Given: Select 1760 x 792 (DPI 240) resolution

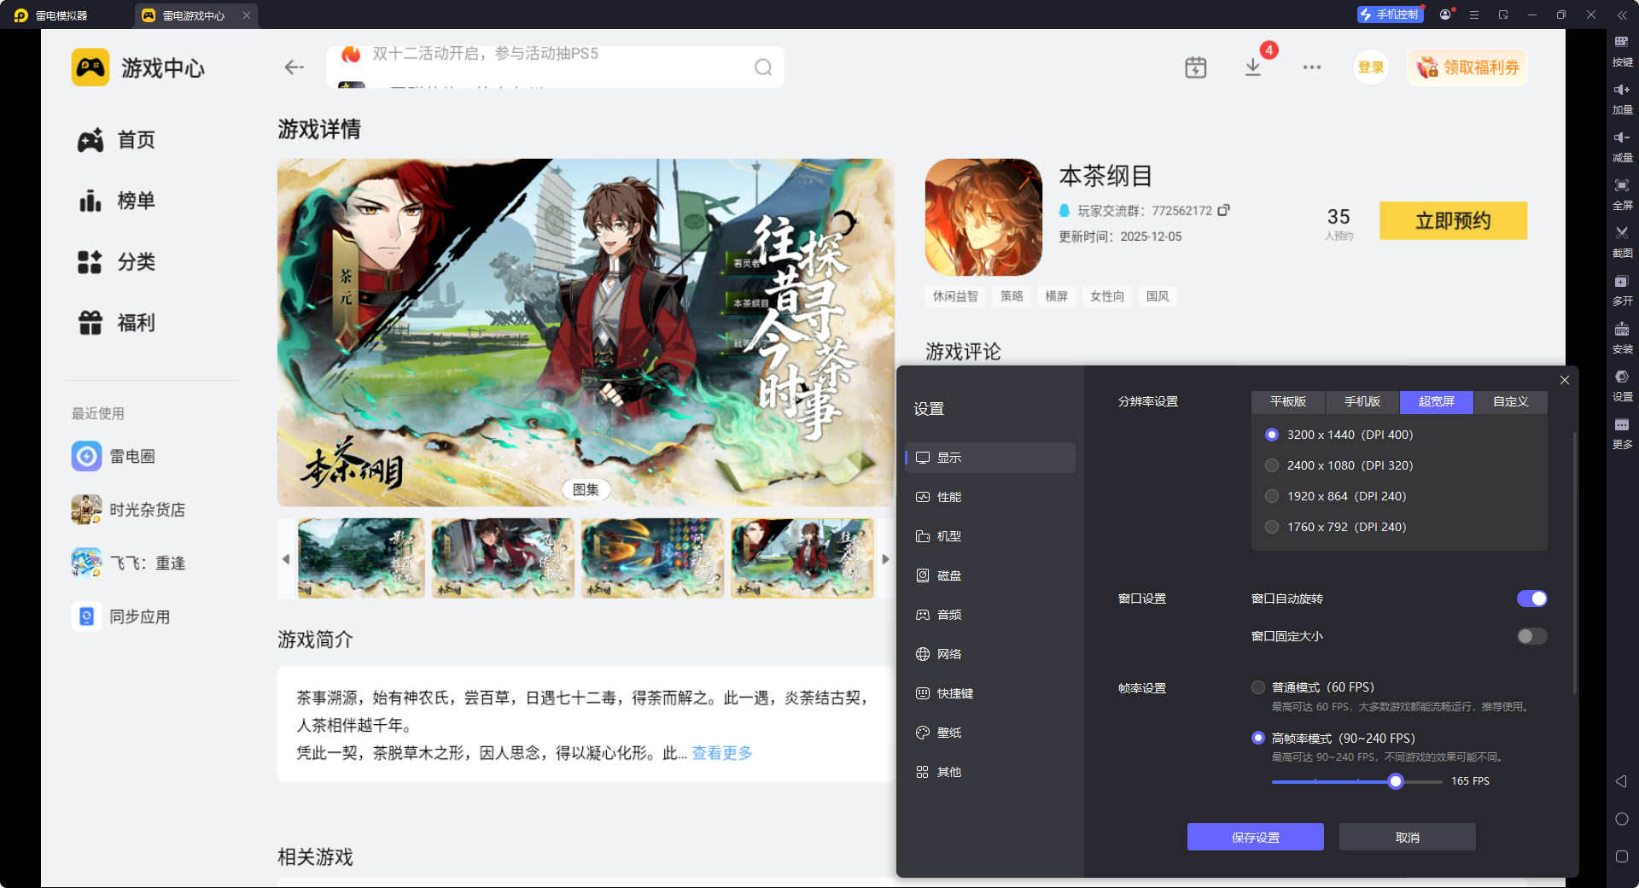Looking at the screenshot, I should pyautogui.click(x=1272, y=527).
